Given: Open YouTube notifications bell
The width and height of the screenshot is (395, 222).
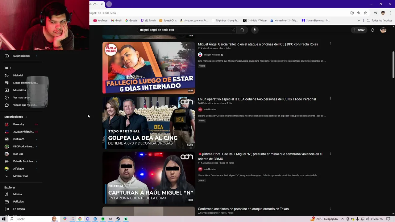Looking at the screenshot, I should click(373, 30).
